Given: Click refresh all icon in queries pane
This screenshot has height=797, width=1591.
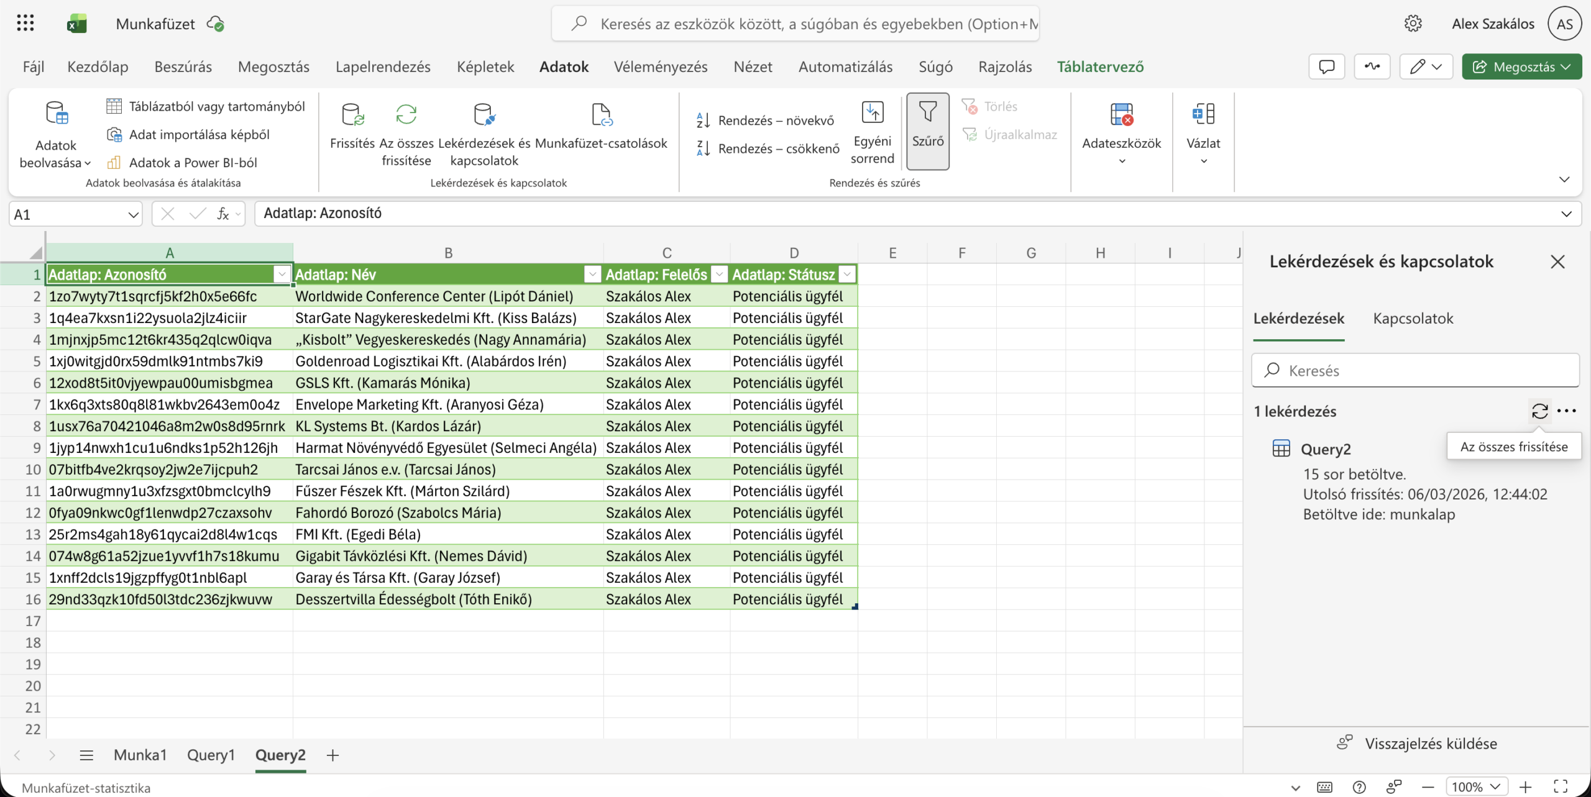Looking at the screenshot, I should click(x=1539, y=411).
